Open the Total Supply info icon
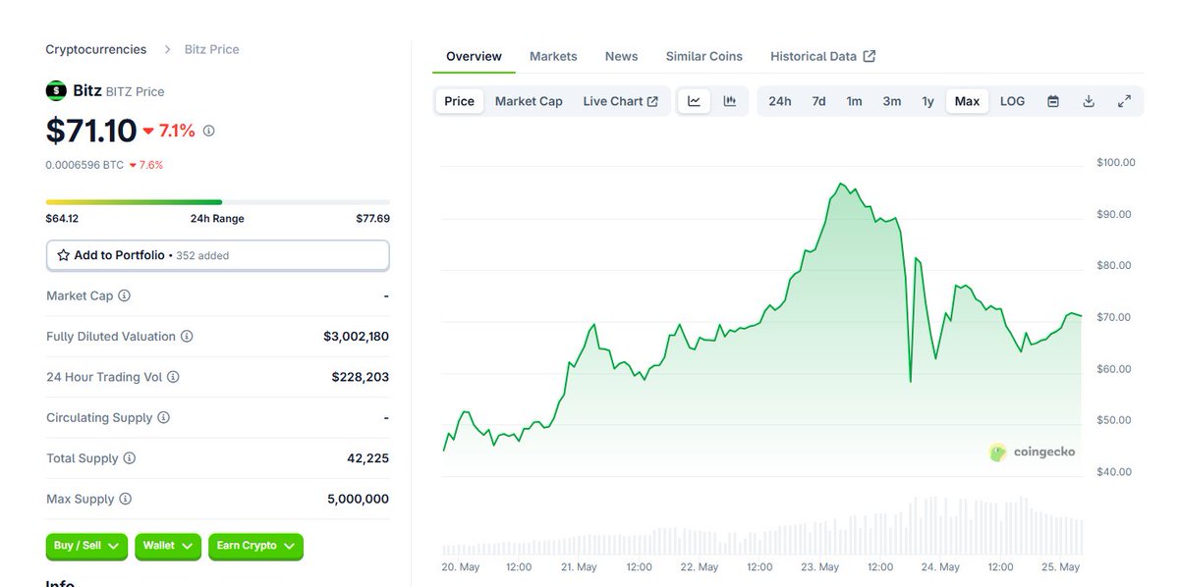 pyautogui.click(x=129, y=458)
